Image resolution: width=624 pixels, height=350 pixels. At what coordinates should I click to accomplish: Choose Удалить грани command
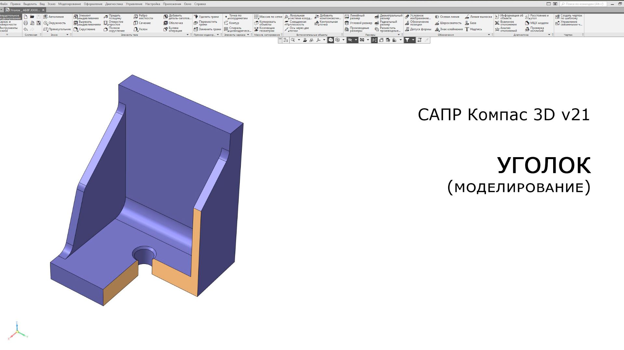206,17
